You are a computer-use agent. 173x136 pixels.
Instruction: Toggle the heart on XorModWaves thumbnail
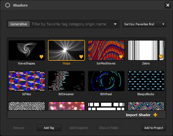(121, 57)
